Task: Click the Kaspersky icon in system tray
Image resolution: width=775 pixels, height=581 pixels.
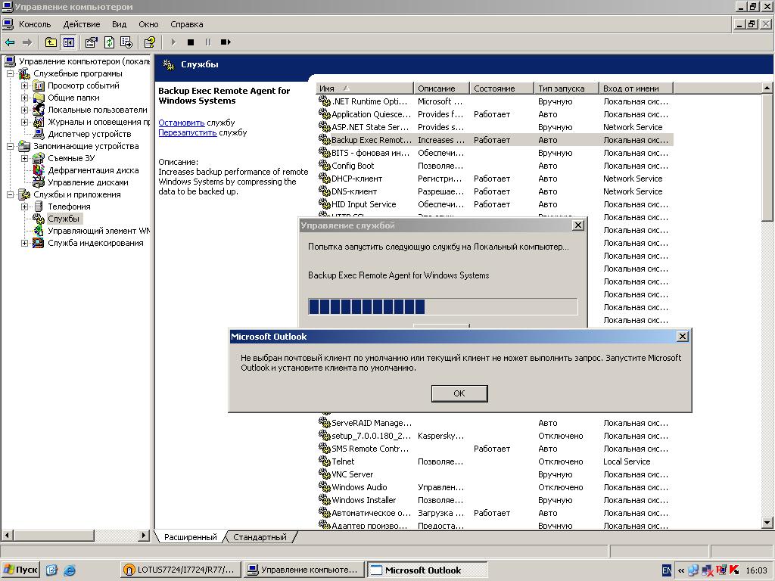Action: click(733, 570)
